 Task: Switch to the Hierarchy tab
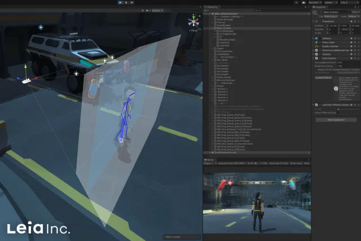pyautogui.click(x=211, y=7)
